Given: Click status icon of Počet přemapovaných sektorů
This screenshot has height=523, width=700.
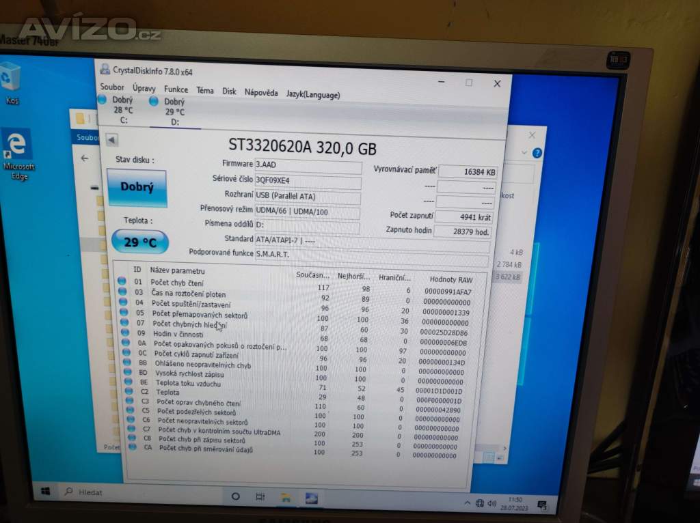Looking at the screenshot, I should click(x=124, y=312).
